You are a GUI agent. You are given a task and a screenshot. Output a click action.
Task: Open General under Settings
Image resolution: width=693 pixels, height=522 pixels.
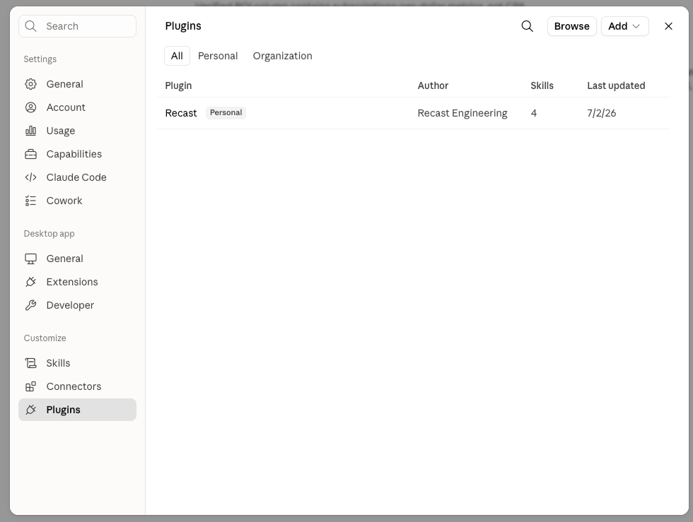(x=77, y=84)
